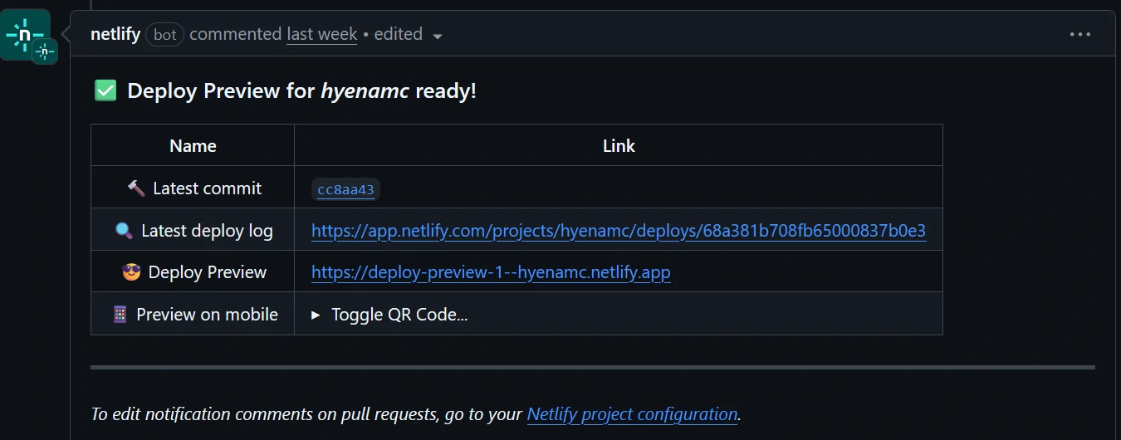Open the Netlify project configuration link
The height and width of the screenshot is (440, 1121).
coord(632,413)
